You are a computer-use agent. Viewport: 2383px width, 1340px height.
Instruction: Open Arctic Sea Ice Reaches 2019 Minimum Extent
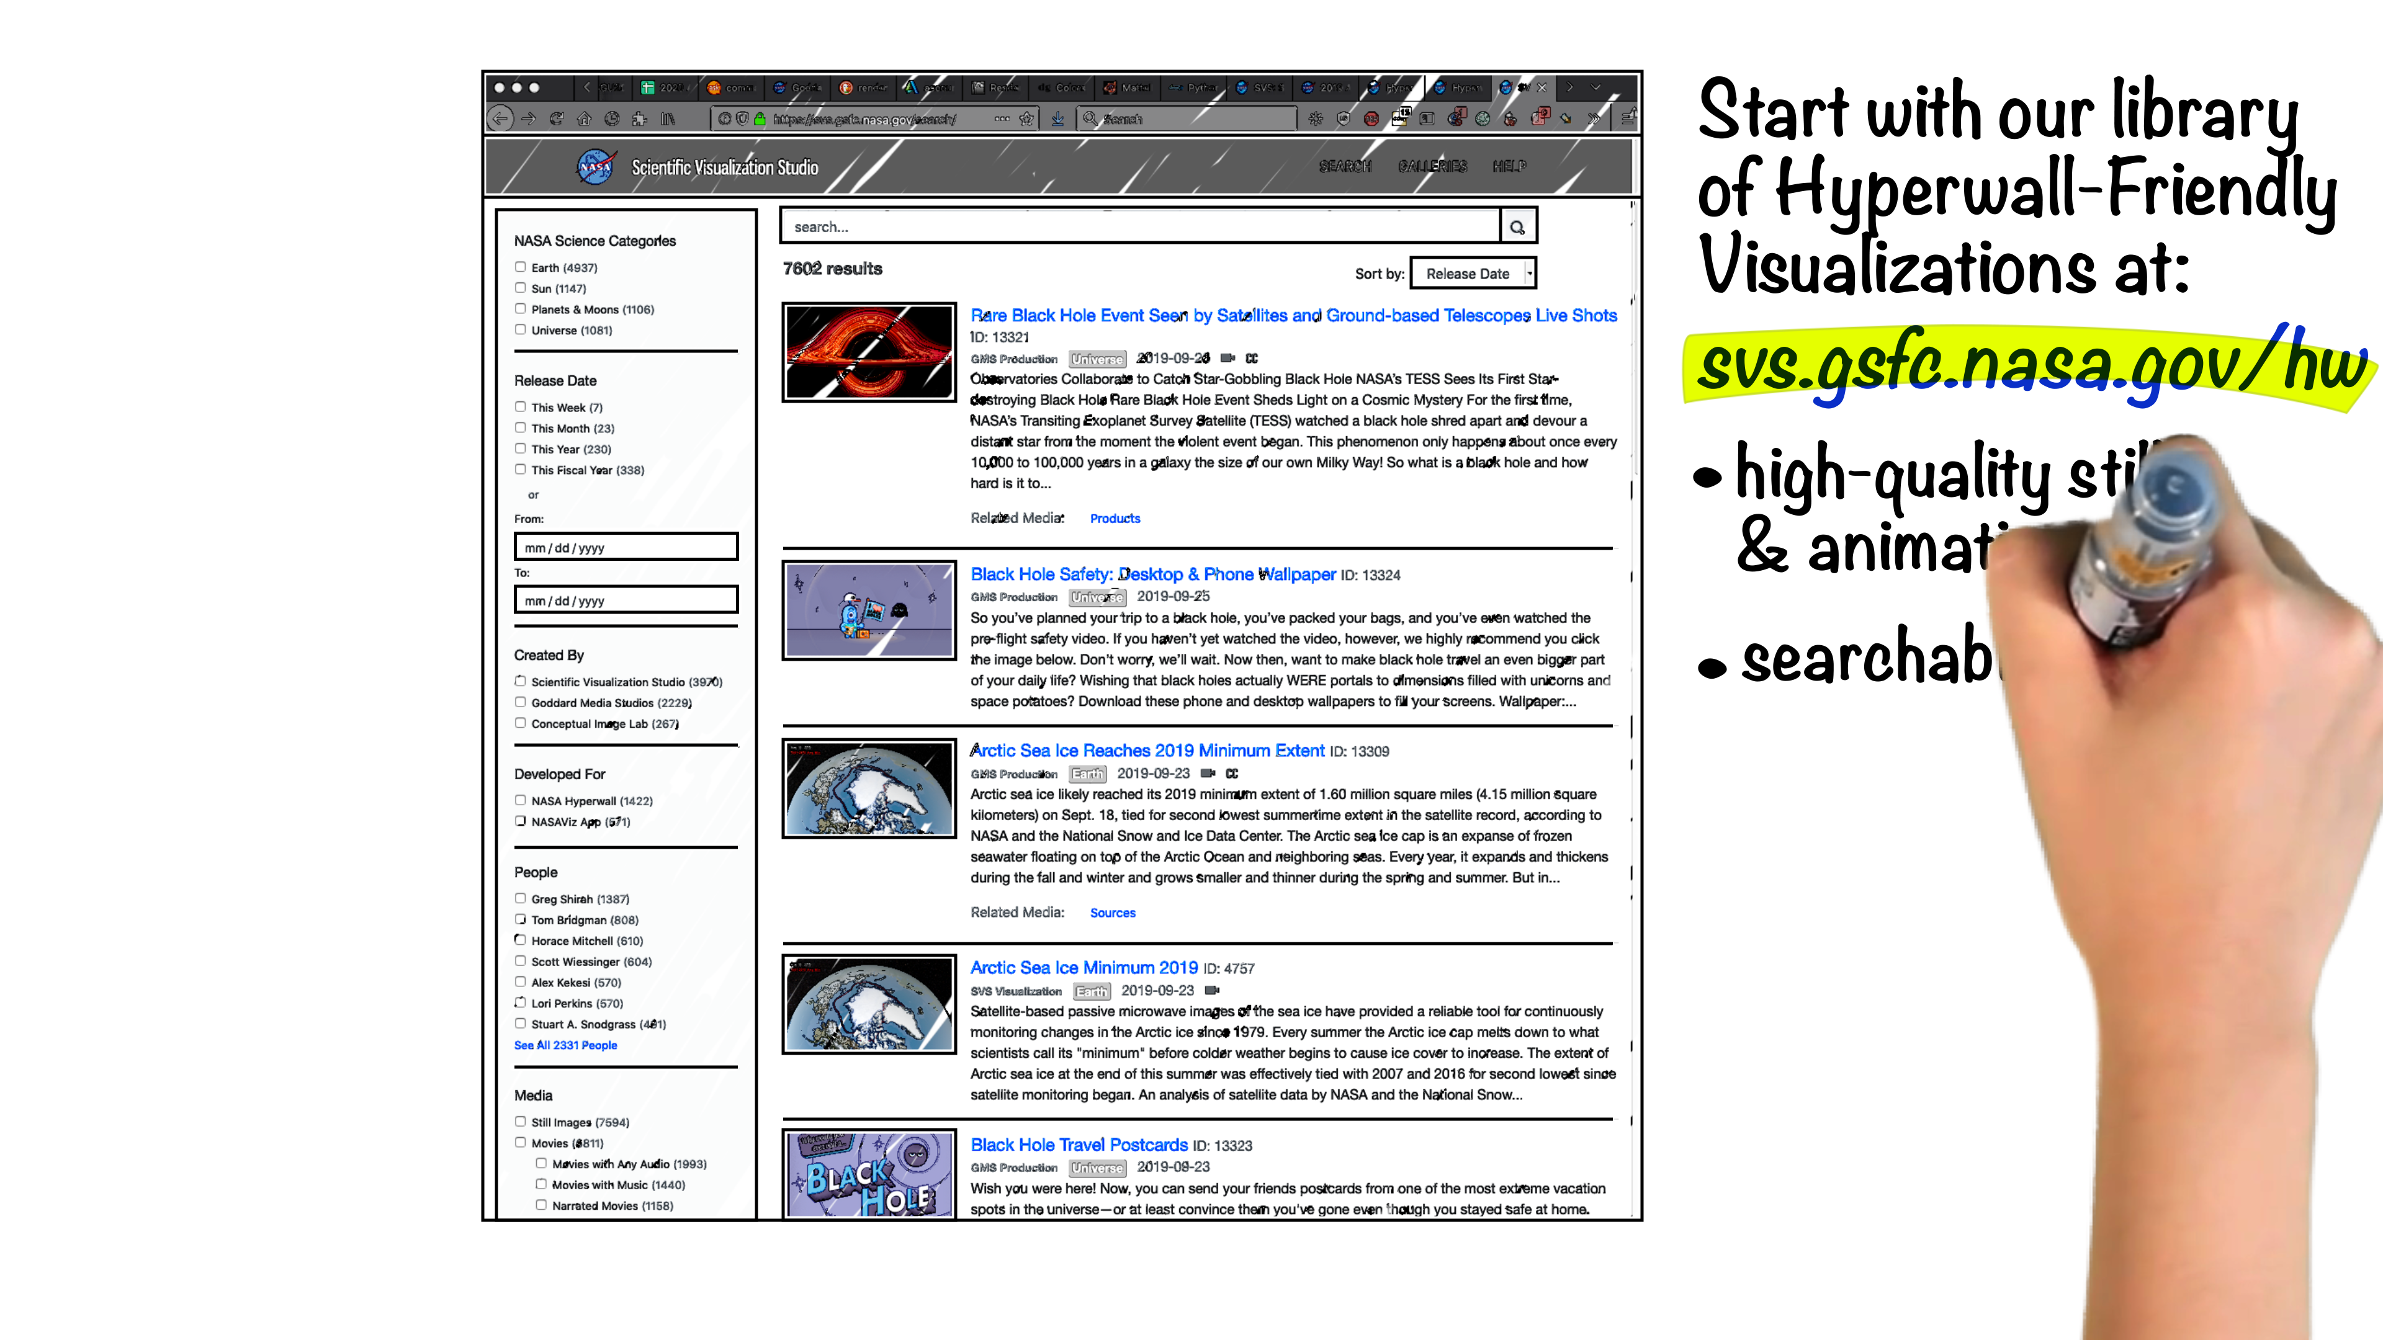click(1147, 751)
